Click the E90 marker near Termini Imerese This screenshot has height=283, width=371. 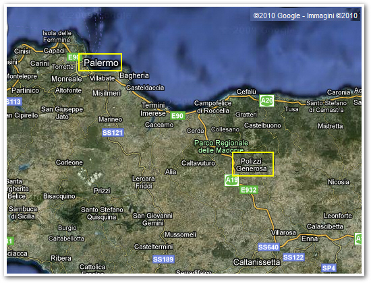tap(177, 116)
